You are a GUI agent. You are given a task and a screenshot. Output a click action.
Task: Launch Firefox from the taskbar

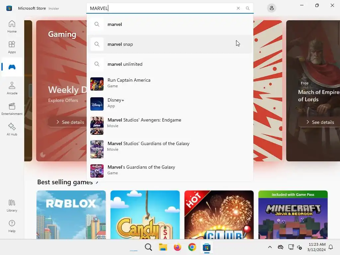177,247
